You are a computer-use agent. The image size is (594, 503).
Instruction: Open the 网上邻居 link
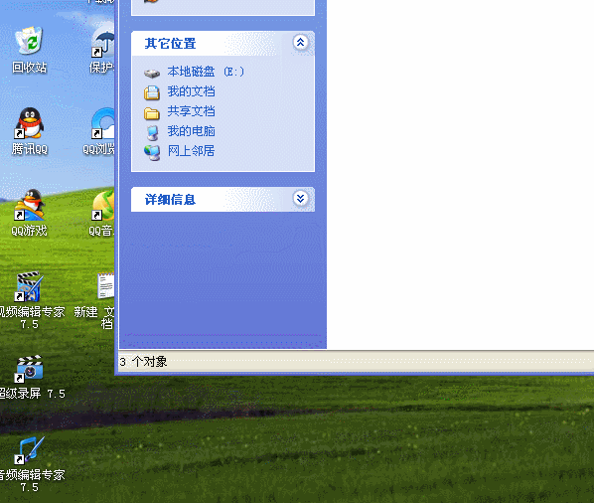tap(192, 151)
